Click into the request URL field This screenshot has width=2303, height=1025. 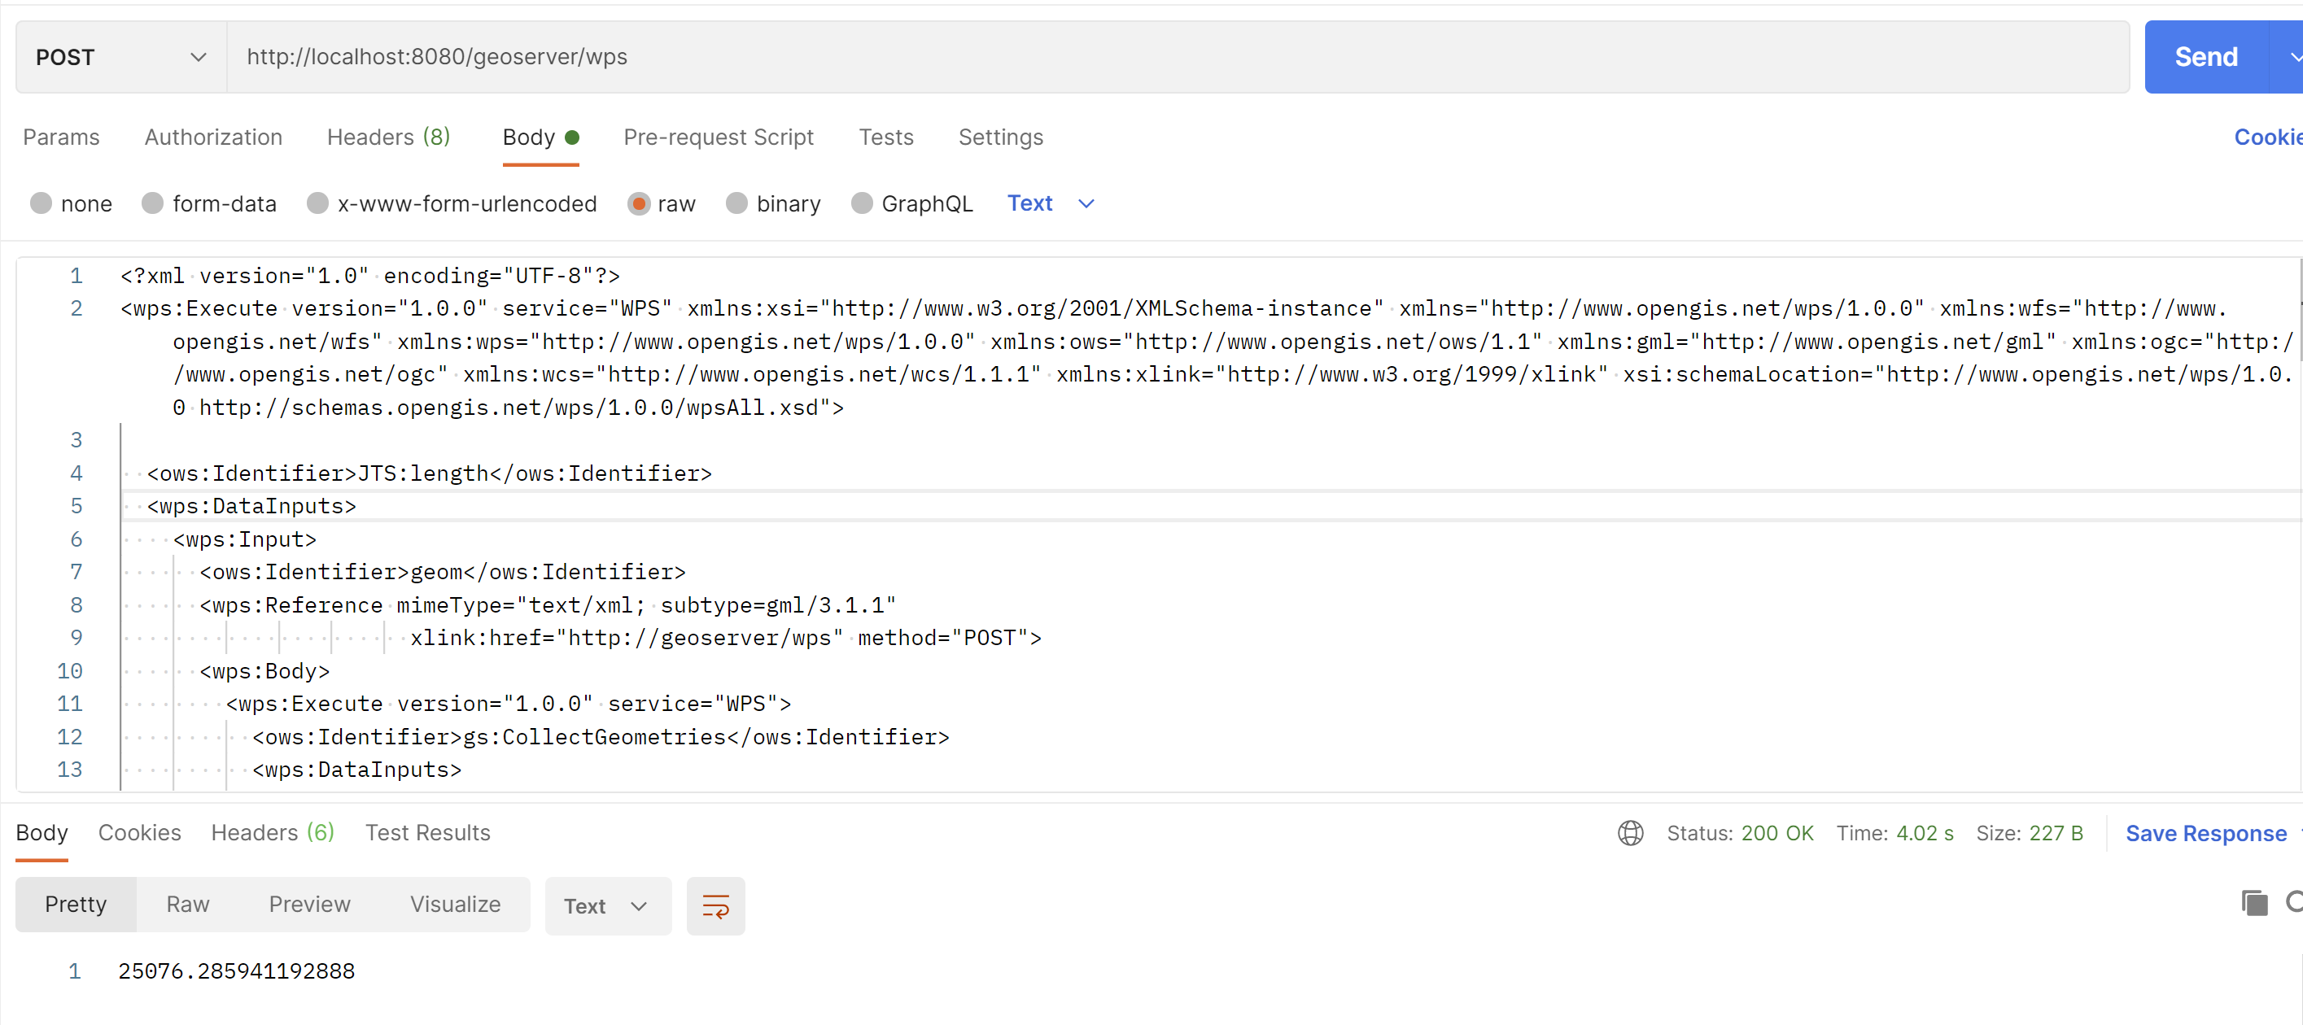(x=1162, y=57)
